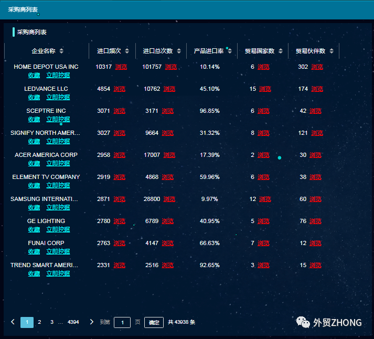This screenshot has width=374, height=339.
Task: Select company name HOME DEPOT USA INC
Action: (x=46, y=67)
